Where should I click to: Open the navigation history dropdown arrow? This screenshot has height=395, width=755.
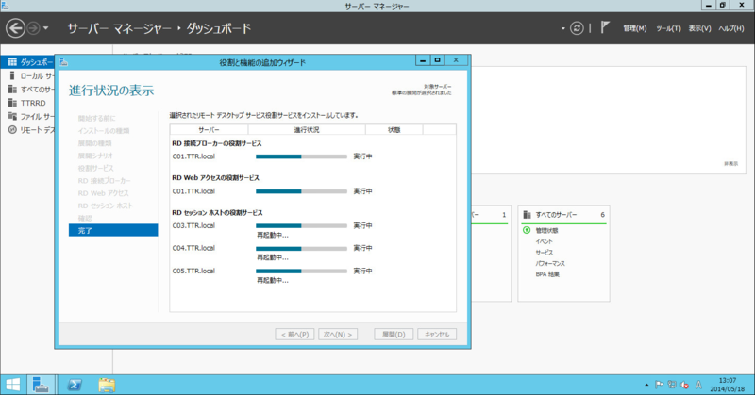[45, 28]
